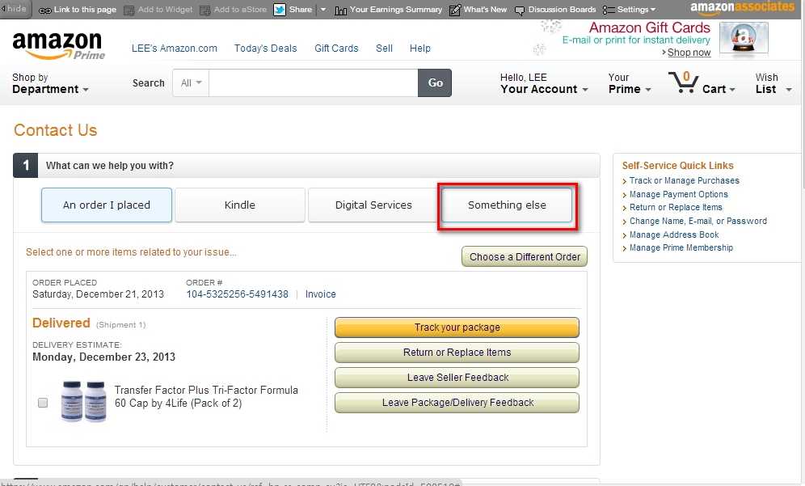Open Gift Cards navigation link
The height and width of the screenshot is (486, 805).
point(336,49)
